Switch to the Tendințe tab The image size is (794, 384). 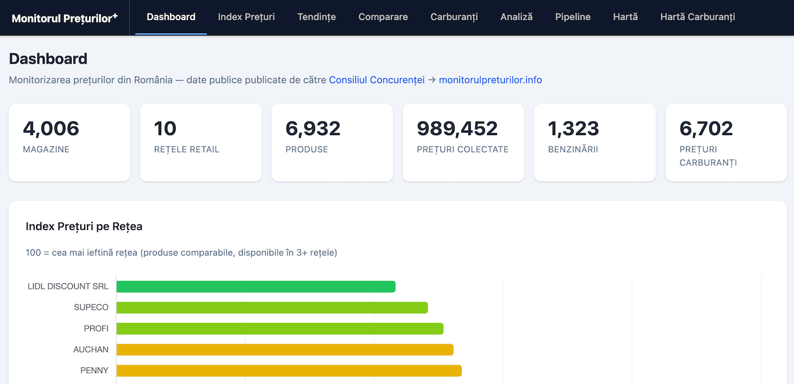pyautogui.click(x=316, y=17)
